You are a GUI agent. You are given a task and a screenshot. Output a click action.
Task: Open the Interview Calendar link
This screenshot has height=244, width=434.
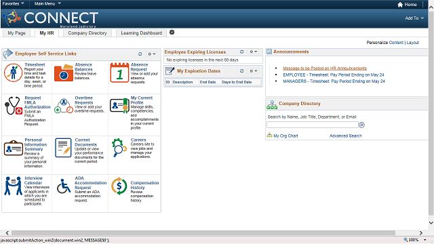tap(33, 180)
